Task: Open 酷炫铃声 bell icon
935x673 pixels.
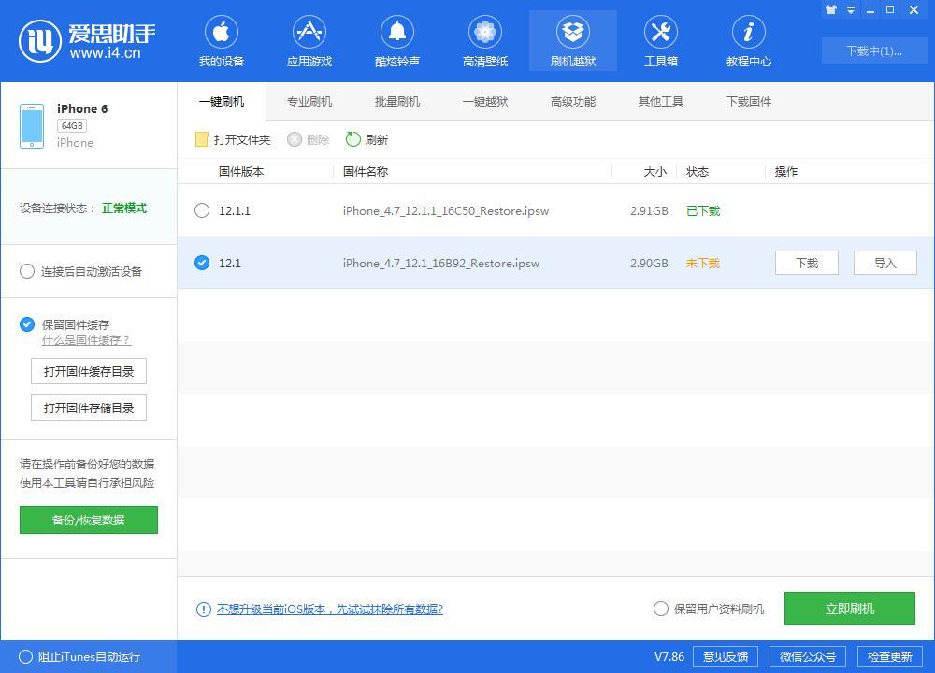Action: (x=397, y=32)
